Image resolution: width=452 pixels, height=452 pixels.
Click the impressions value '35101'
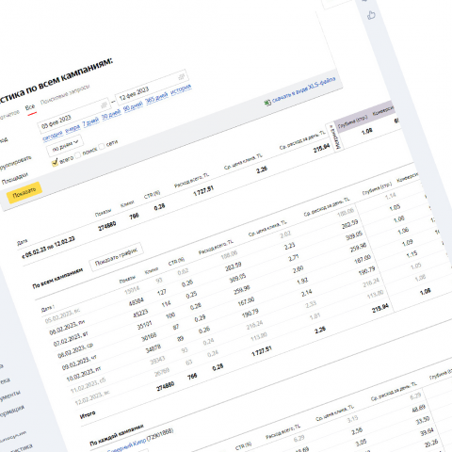(144, 326)
